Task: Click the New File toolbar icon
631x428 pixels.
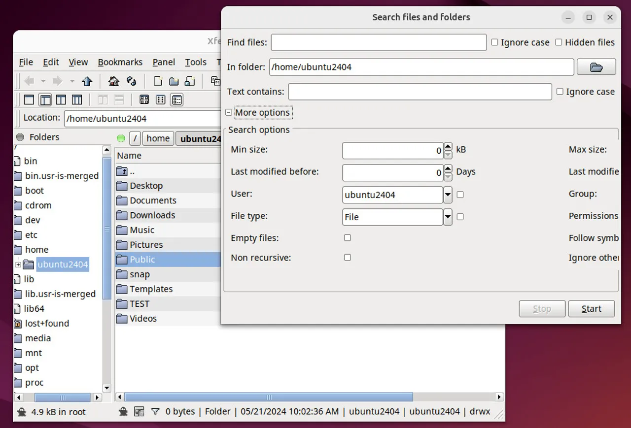Action: [x=158, y=81]
